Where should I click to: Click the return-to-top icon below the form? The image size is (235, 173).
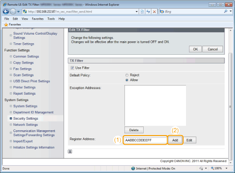click(x=70, y=151)
